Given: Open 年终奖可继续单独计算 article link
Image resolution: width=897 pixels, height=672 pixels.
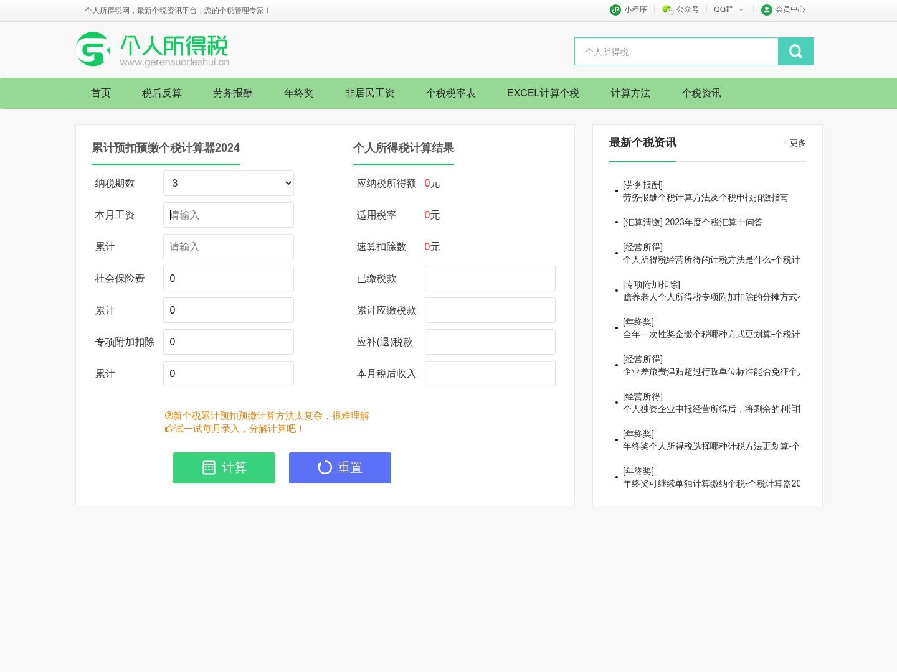Looking at the screenshot, I should (x=711, y=484).
